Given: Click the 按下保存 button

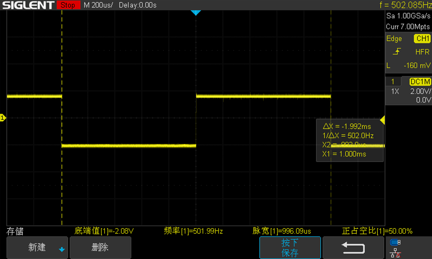Looking at the screenshot, I should tap(290, 248).
